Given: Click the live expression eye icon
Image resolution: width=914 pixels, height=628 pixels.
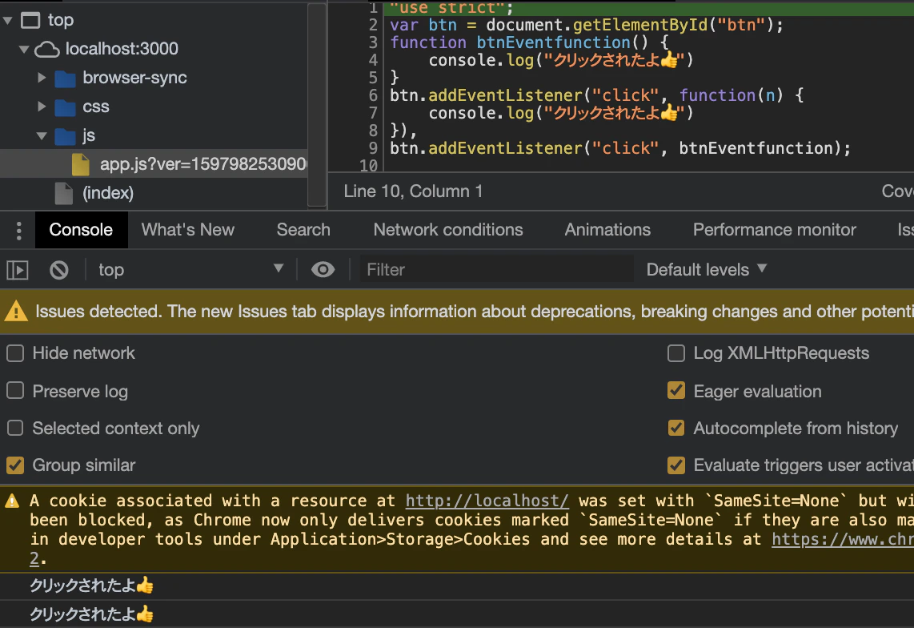Looking at the screenshot, I should [x=323, y=270].
